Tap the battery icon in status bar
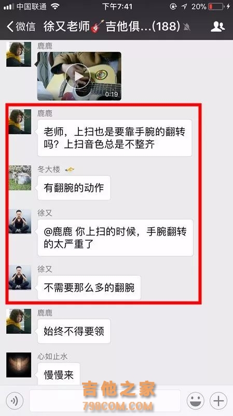Image resolution: width=233 pixels, height=416 pixels. 216,7
